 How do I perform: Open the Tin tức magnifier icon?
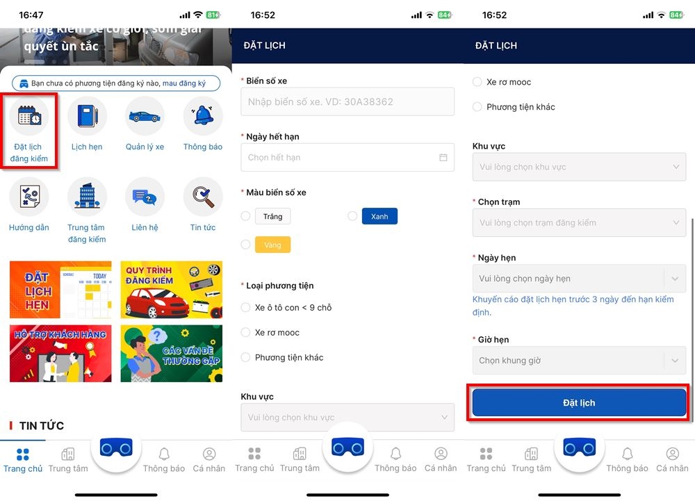point(202,197)
